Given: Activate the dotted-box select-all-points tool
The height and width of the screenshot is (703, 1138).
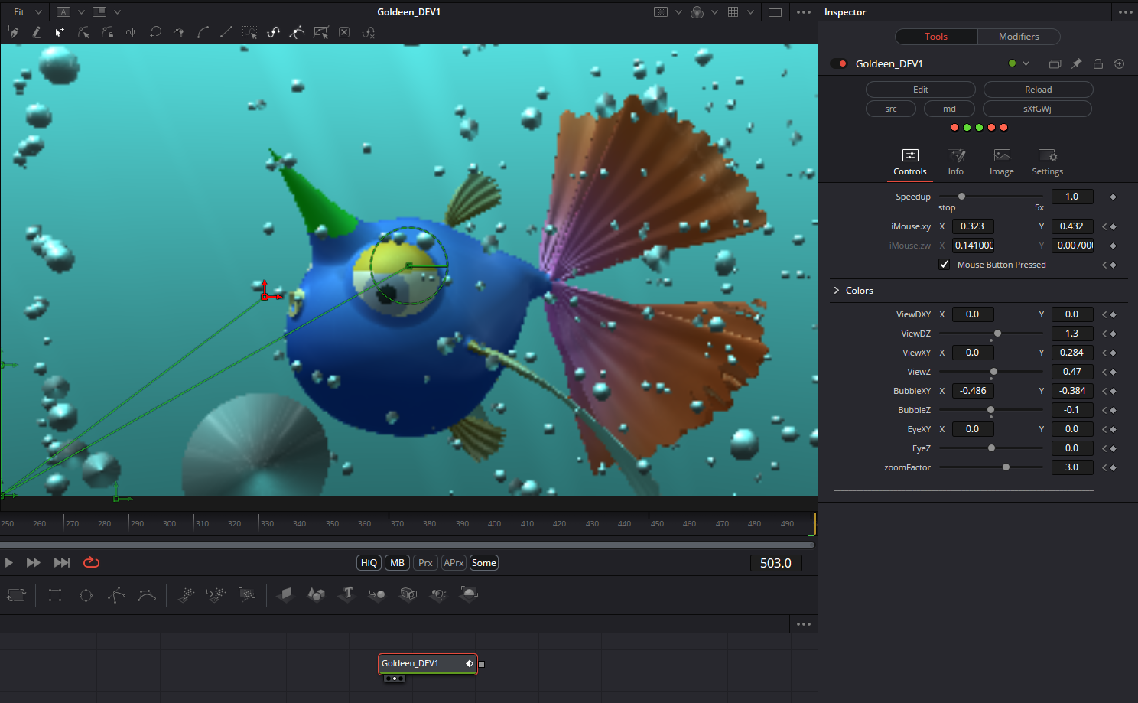Looking at the screenshot, I should pos(250,32).
